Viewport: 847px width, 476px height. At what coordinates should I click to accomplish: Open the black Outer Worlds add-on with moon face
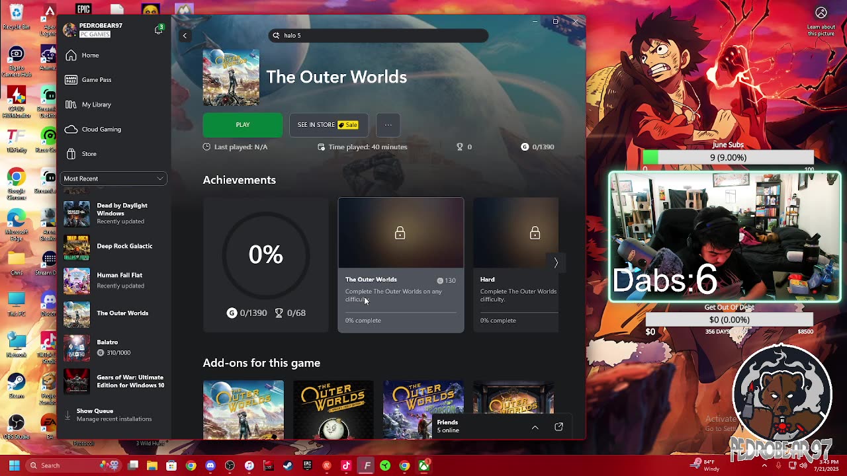point(334,409)
